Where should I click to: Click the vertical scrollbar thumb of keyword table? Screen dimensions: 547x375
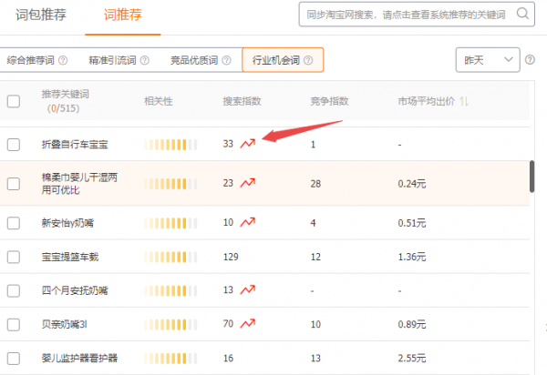coord(532,177)
